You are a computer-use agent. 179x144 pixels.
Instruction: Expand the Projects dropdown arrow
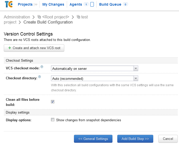coord(36,5)
